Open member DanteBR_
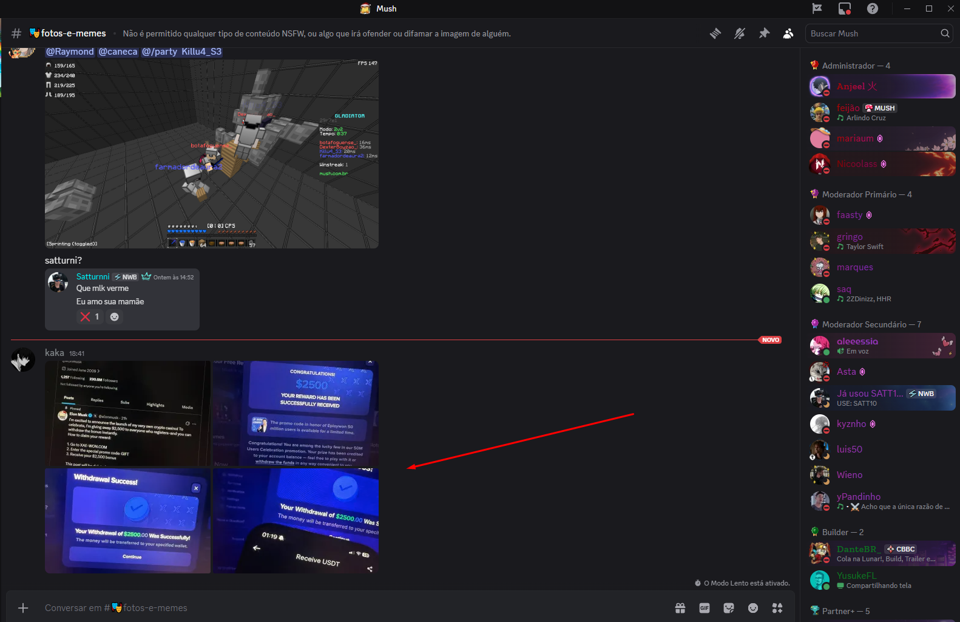960x622 pixels. pos(882,553)
